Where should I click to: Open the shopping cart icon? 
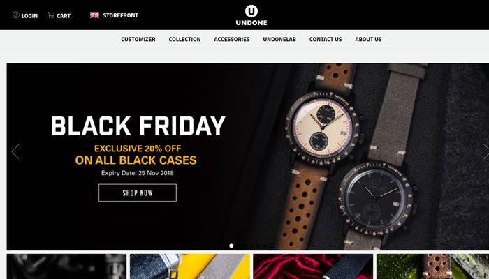tap(51, 15)
